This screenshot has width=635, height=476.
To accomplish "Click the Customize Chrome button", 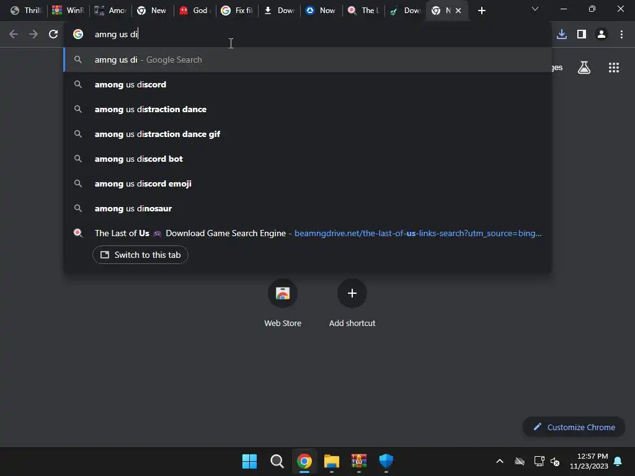I will click(574, 427).
